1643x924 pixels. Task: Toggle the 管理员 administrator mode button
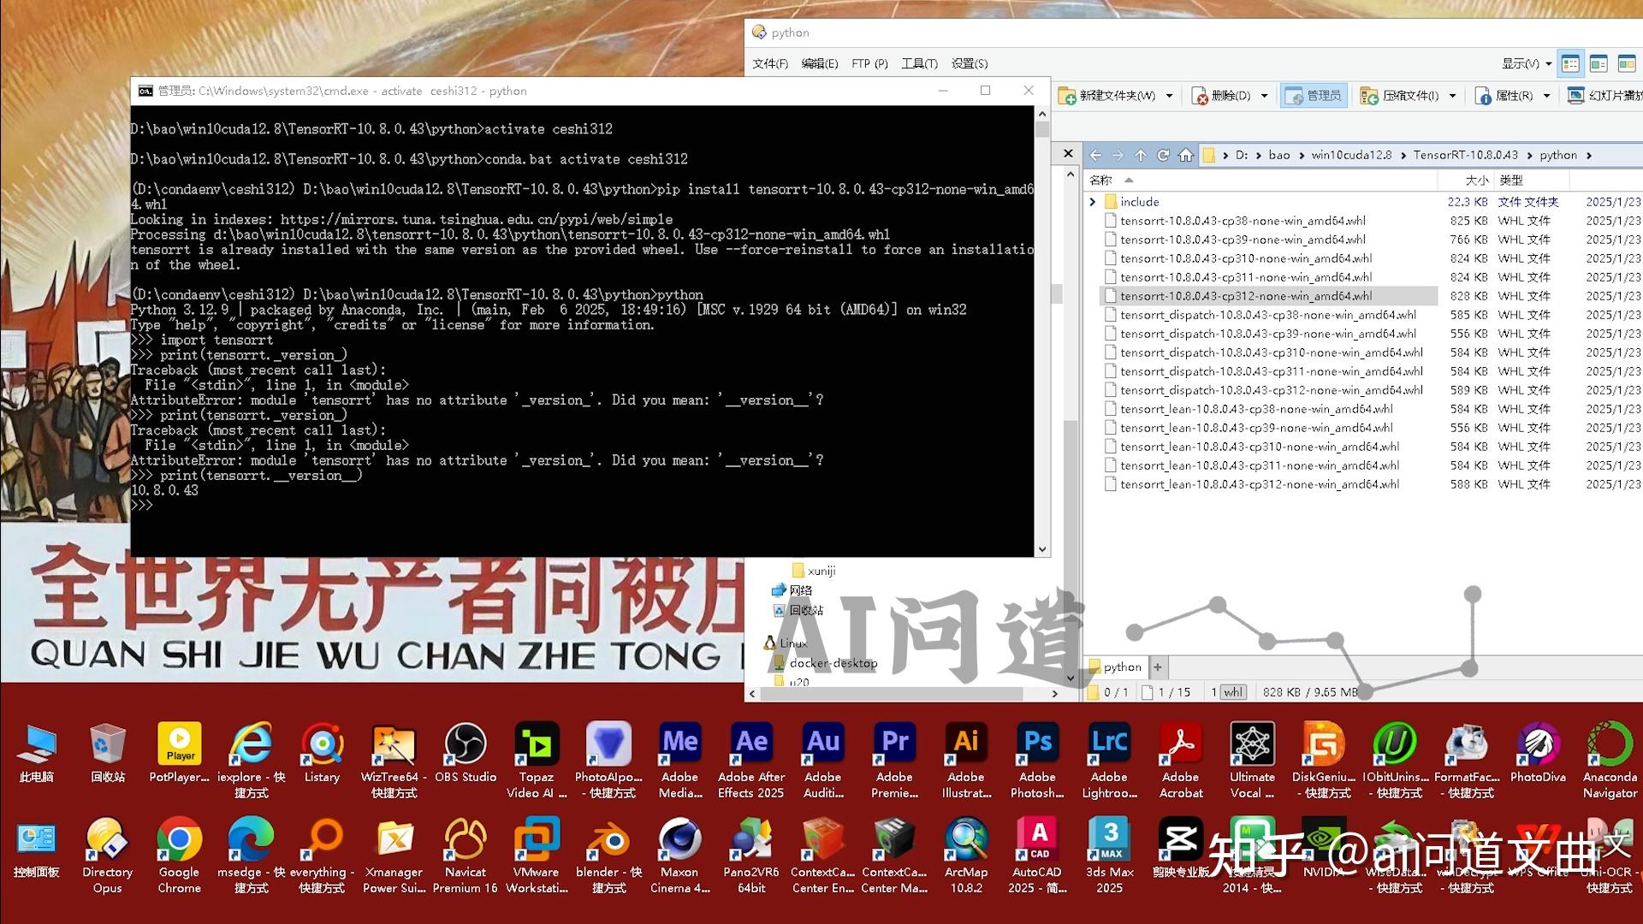click(x=1314, y=95)
